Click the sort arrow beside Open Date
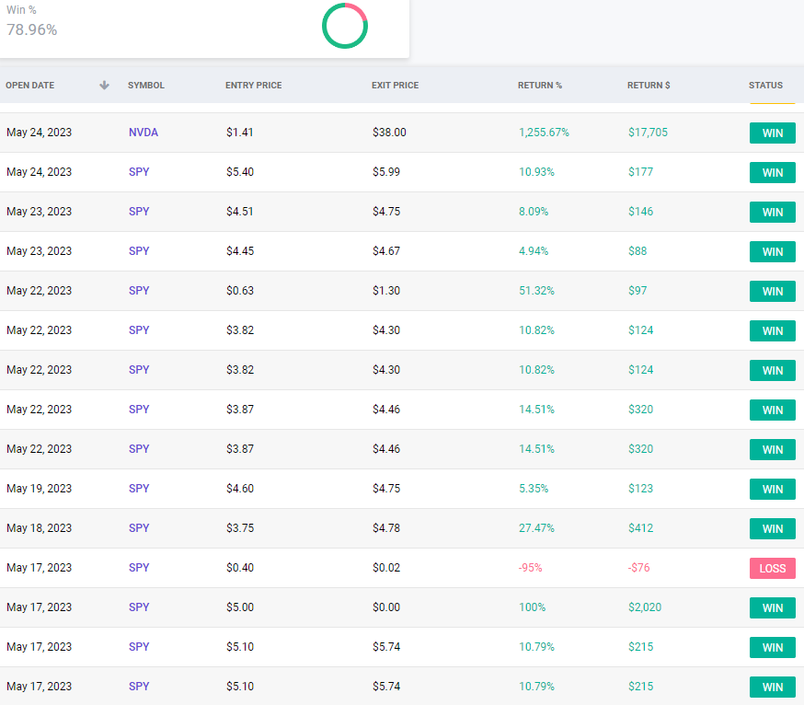The width and height of the screenshot is (804, 705). (x=104, y=86)
